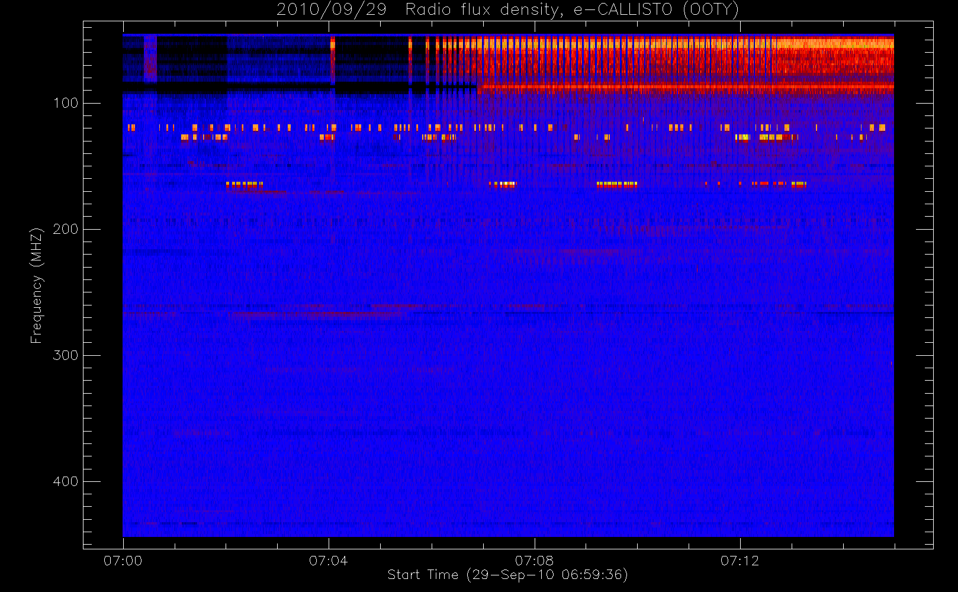
Task: Click the '07:04' time tick label
Action: click(329, 561)
